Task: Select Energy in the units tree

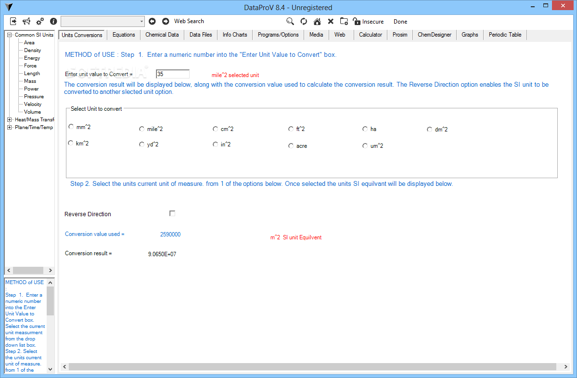Action: coord(32,58)
